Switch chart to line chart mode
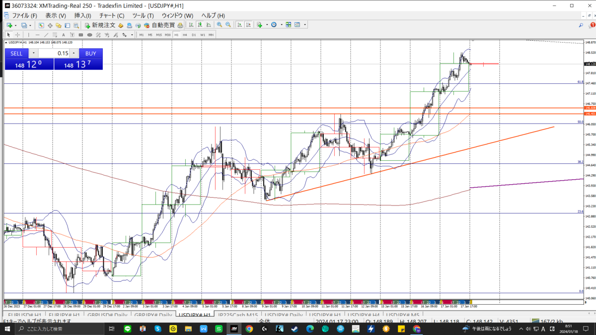Screen dimensions: 596x335 pos(209,25)
